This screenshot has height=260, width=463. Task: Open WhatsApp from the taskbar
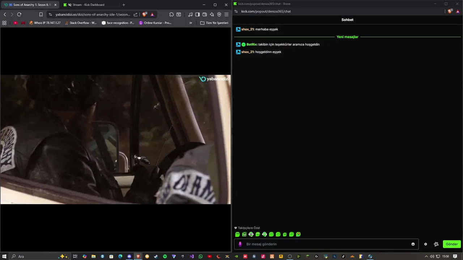pyautogui.click(x=201, y=256)
